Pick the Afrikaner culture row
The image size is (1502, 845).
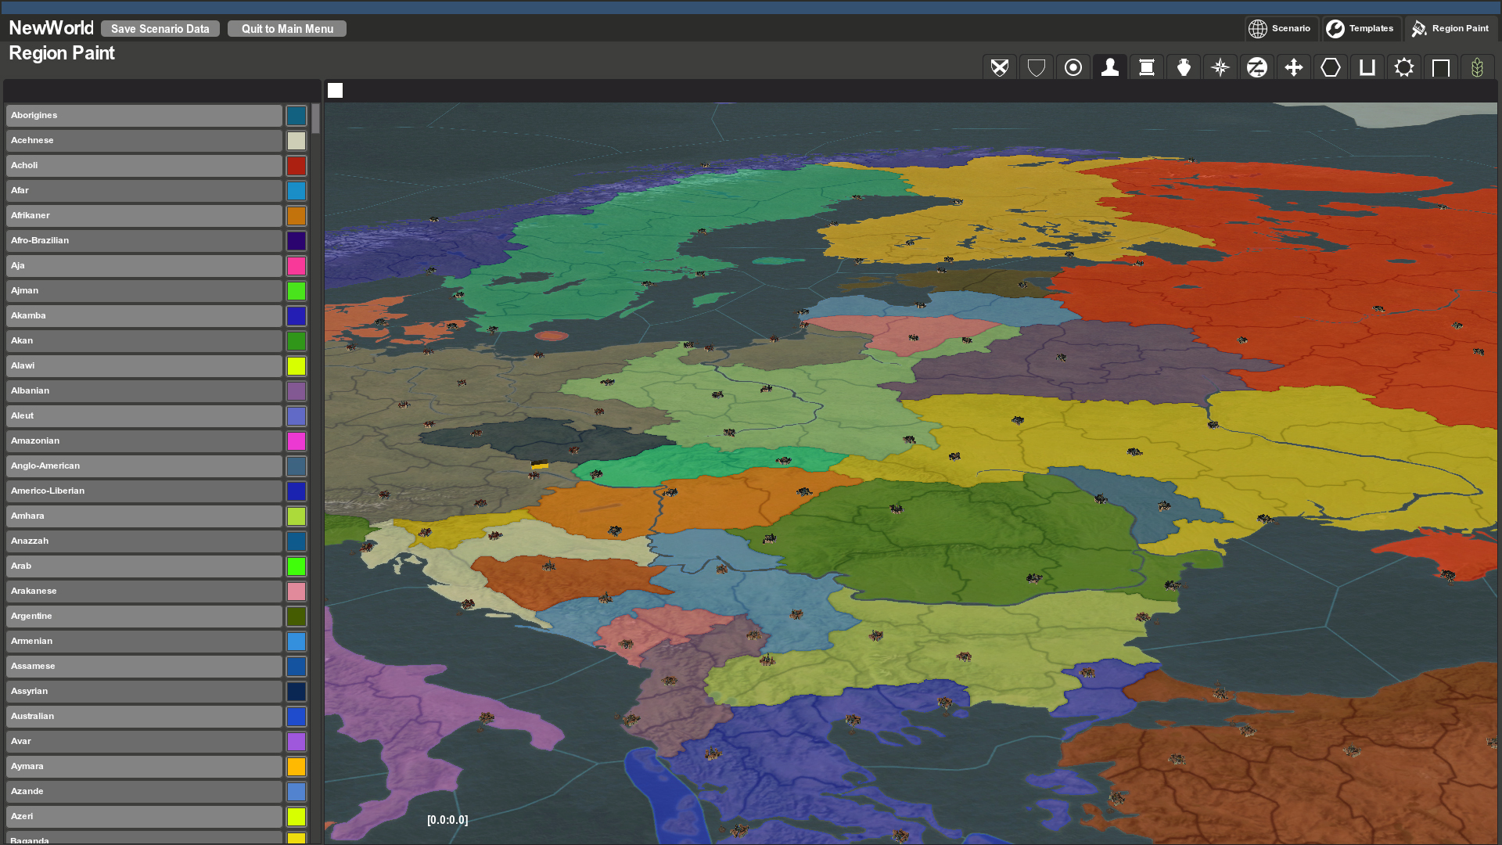coord(144,216)
